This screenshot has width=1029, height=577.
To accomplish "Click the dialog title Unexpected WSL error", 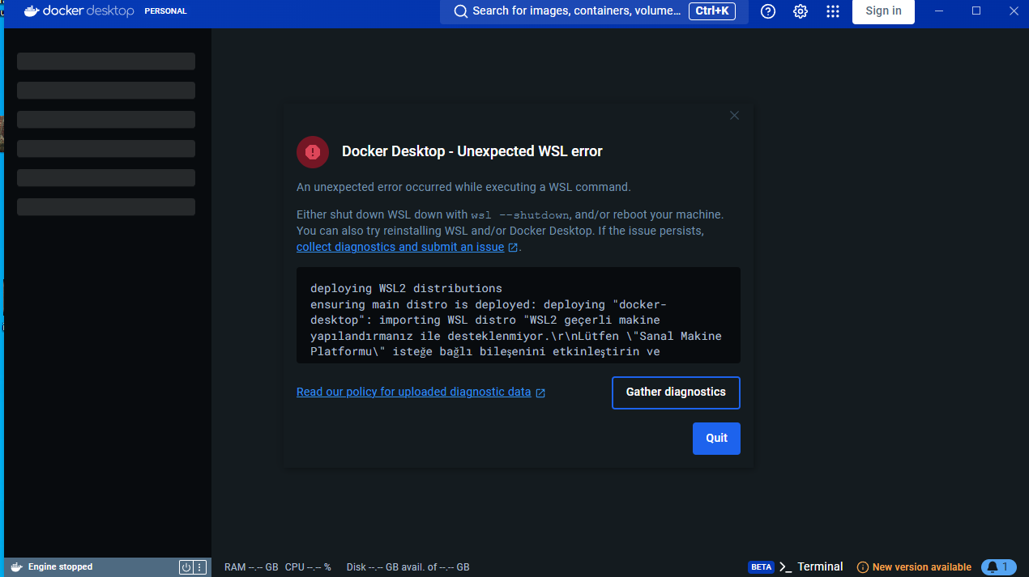I will [x=472, y=152].
